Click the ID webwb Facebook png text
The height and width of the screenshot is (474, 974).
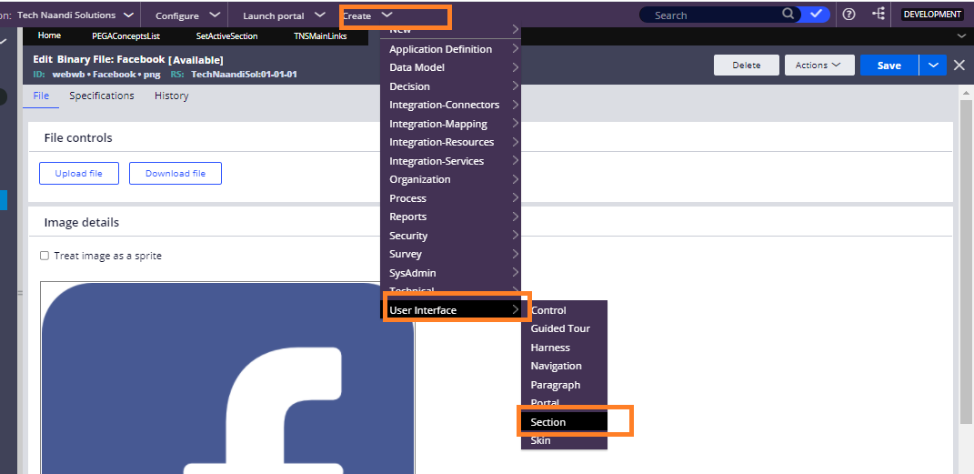106,74
